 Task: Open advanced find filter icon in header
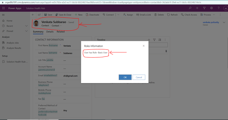[x=204, y=8]
